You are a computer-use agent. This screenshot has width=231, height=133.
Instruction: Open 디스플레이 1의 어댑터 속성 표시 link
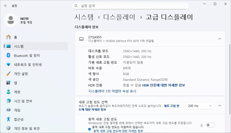tap(112, 91)
